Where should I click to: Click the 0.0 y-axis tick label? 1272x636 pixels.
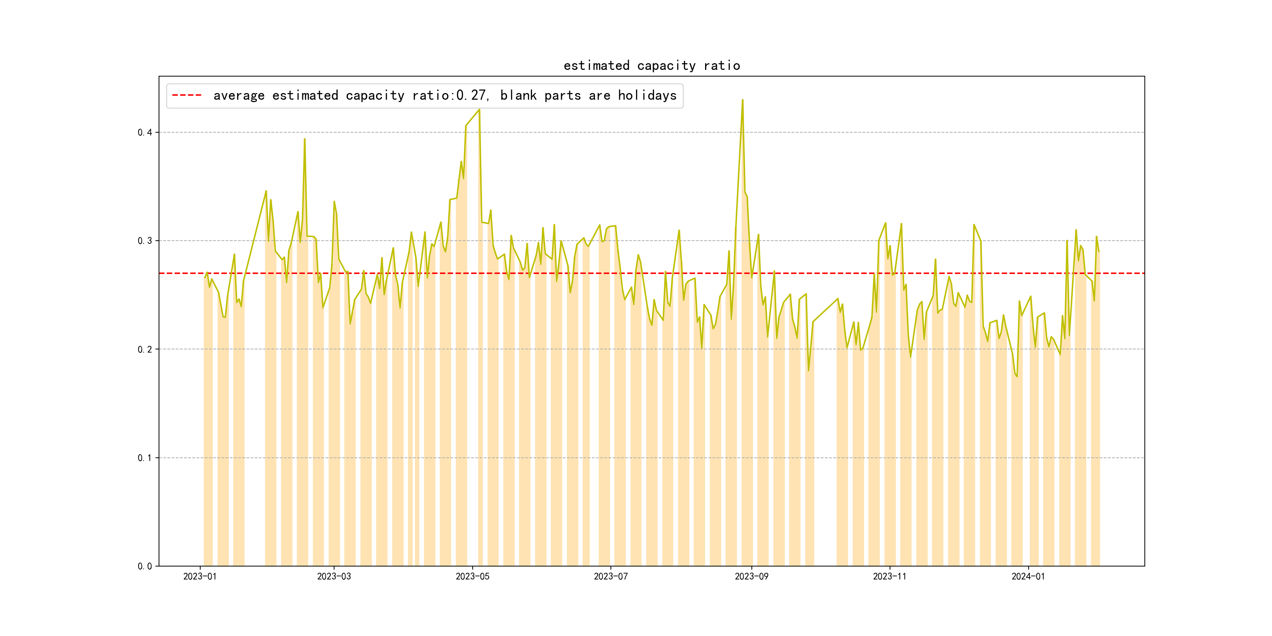[x=145, y=566]
